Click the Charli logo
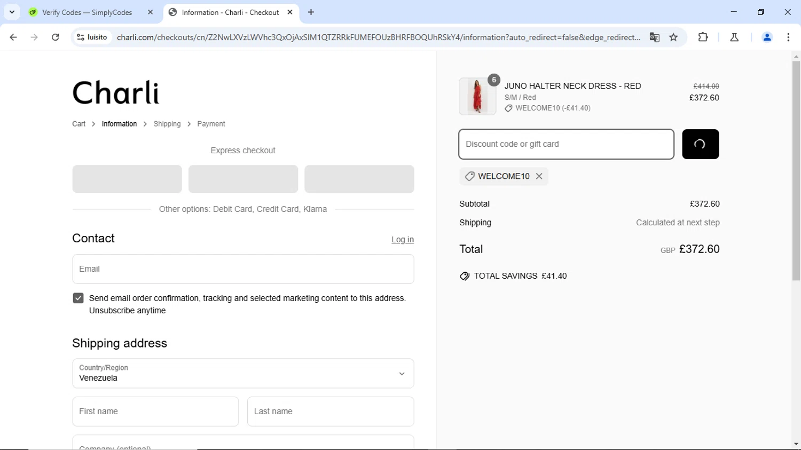Image resolution: width=801 pixels, height=450 pixels. 116,92
